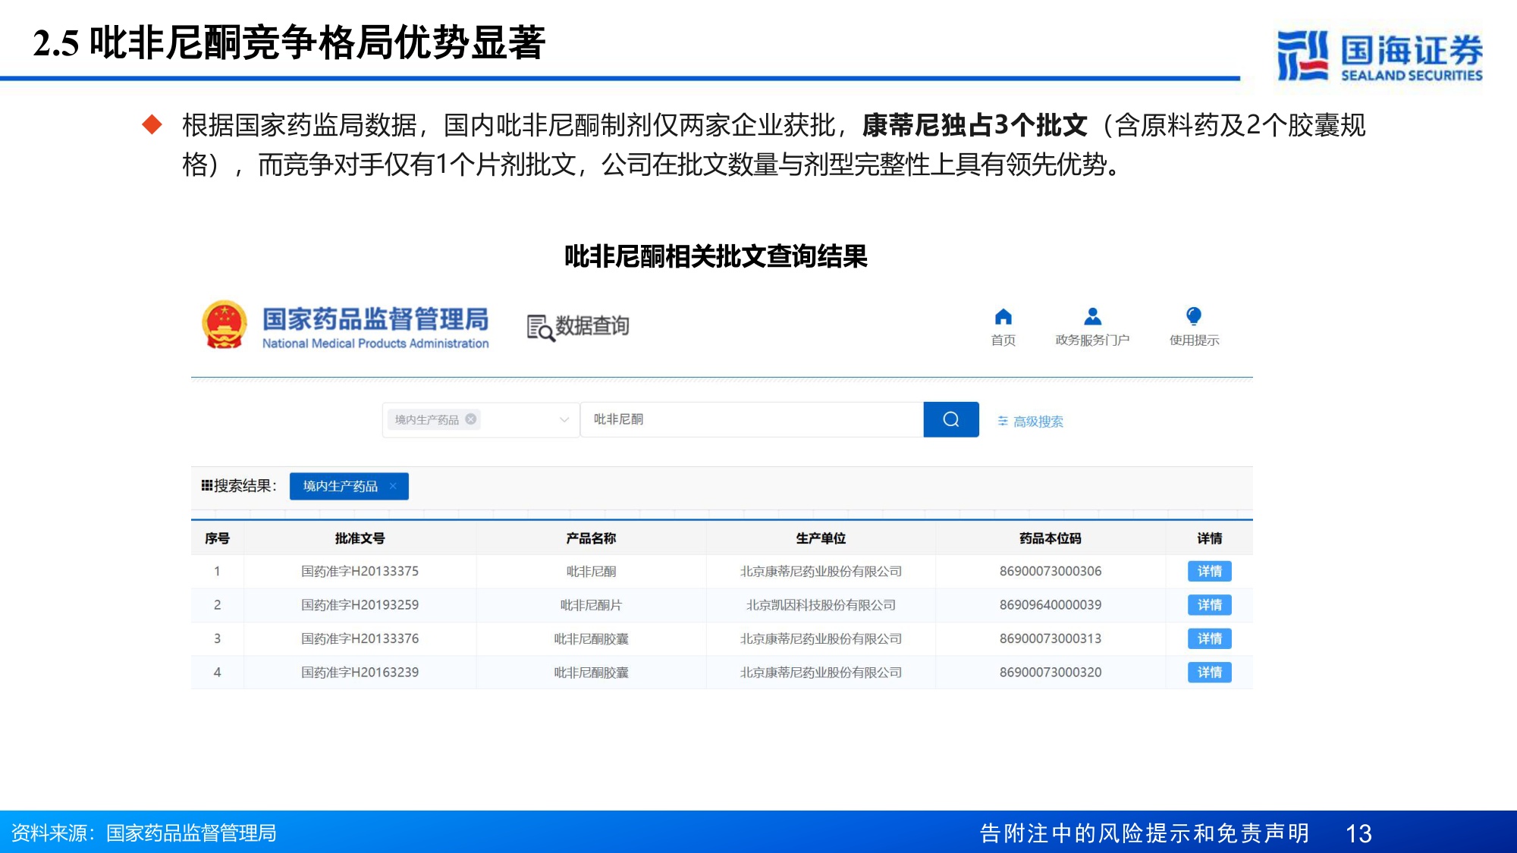The image size is (1517, 853).
Task: Open 详情 for 国药准字H20133375
Action: click(x=1209, y=571)
